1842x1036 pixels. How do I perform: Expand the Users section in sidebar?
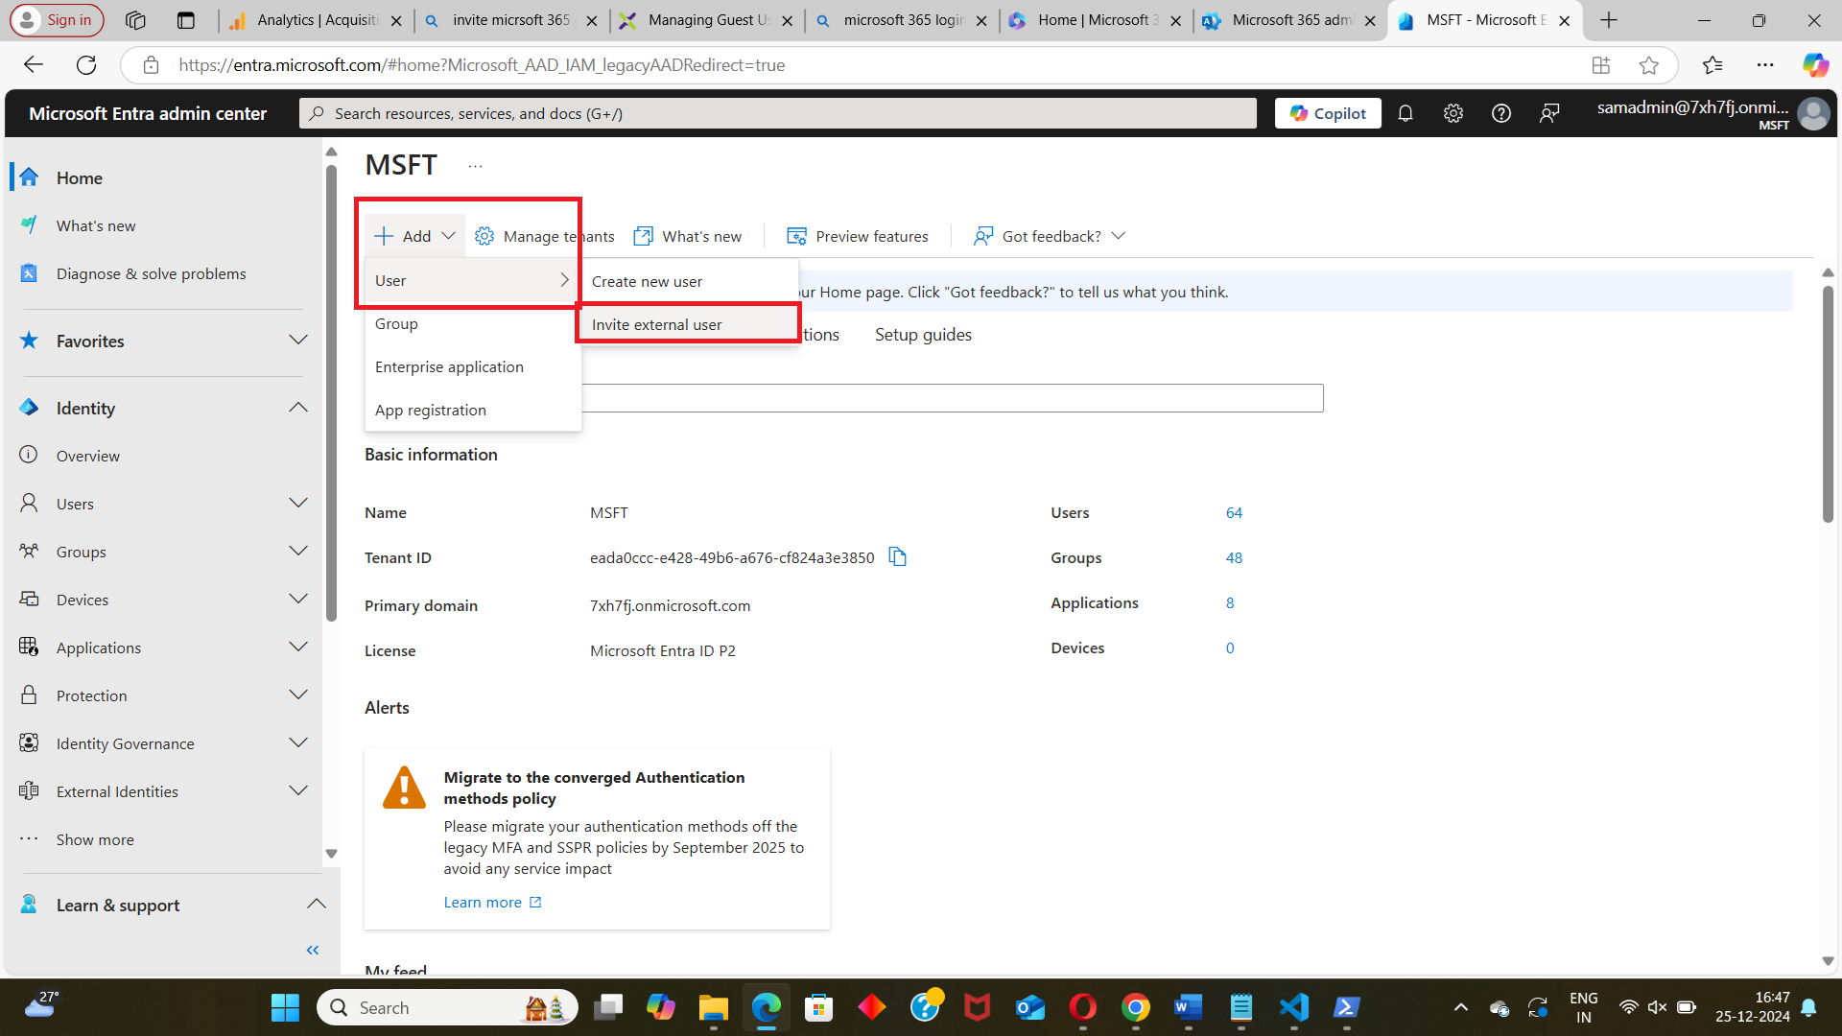click(298, 504)
